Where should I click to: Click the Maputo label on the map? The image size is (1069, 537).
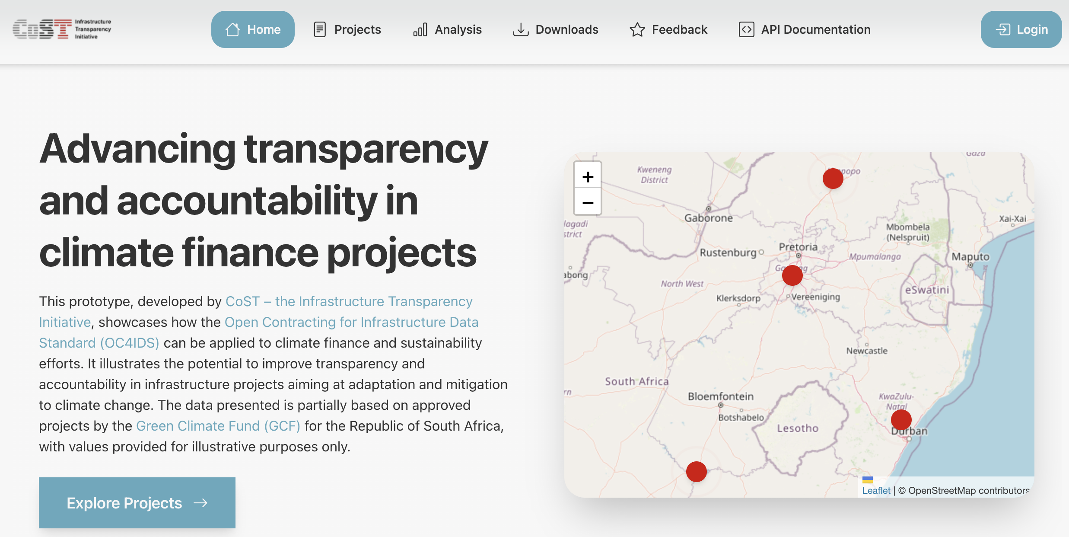point(970,257)
